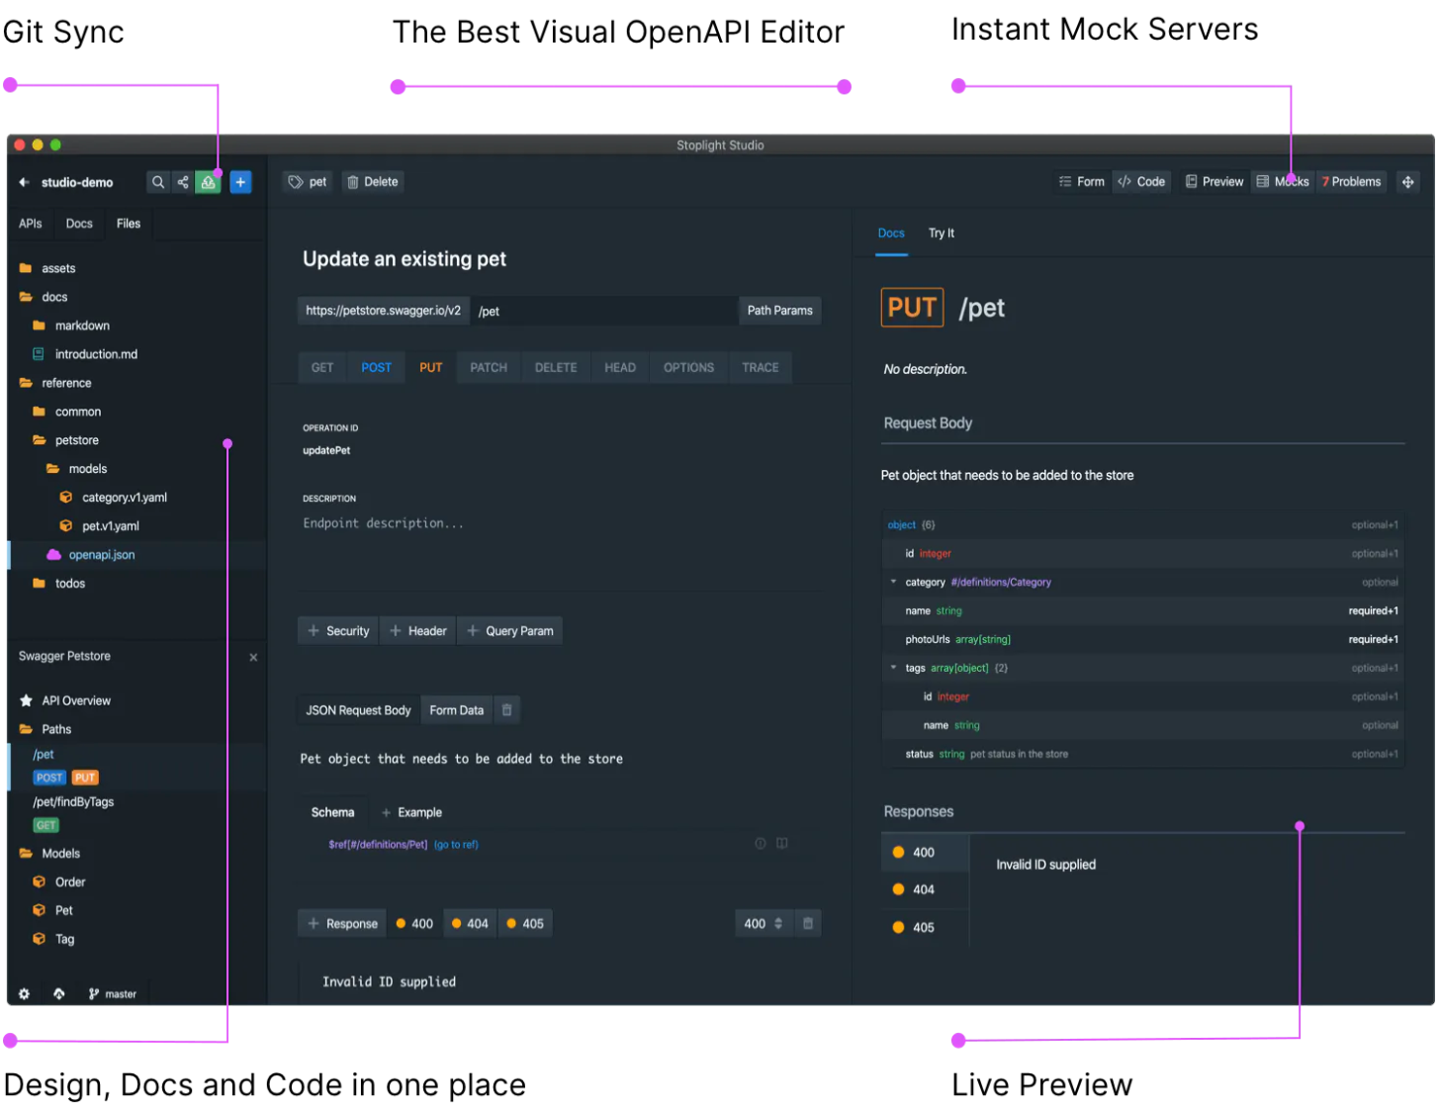Expand the common folder
The height and width of the screenshot is (1112, 1440).
(x=136, y=412)
